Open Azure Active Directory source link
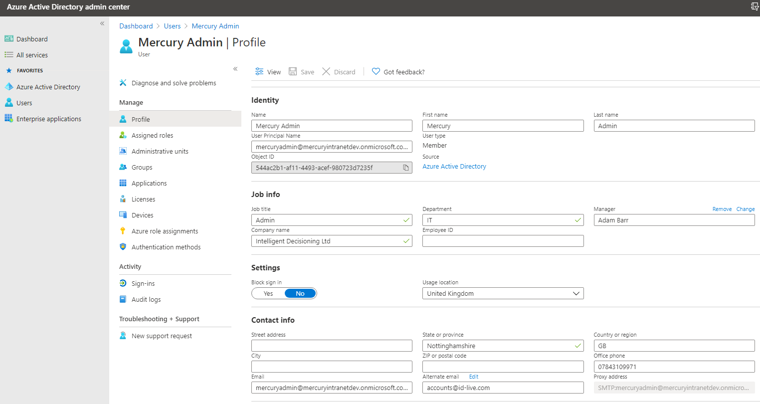Image resolution: width=760 pixels, height=404 pixels. [454, 166]
